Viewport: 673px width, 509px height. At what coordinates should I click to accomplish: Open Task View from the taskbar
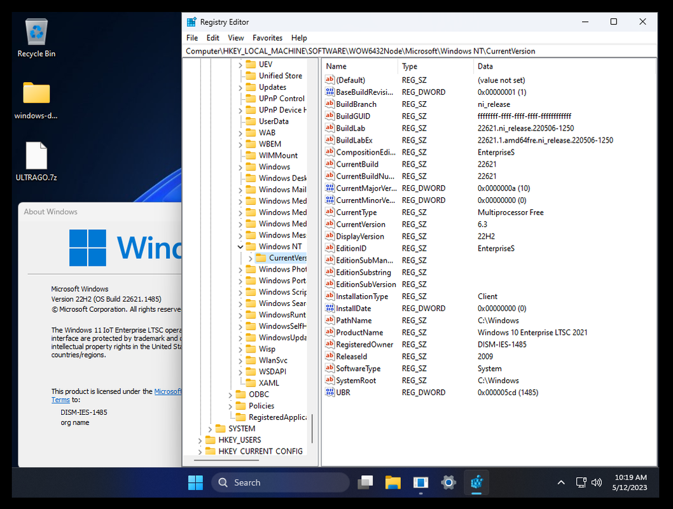(365, 482)
